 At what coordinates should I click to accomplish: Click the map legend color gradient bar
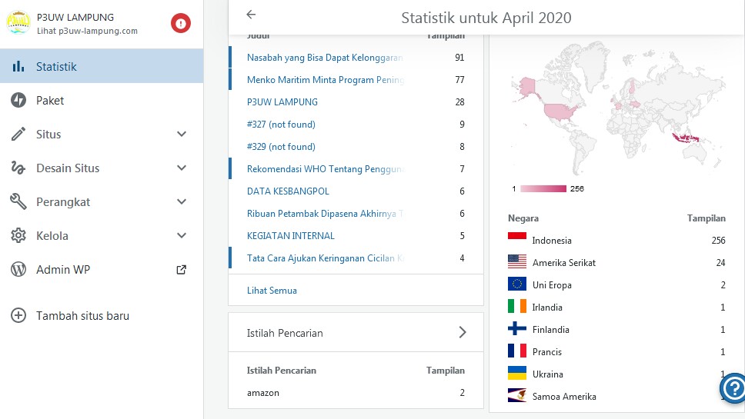543,189
